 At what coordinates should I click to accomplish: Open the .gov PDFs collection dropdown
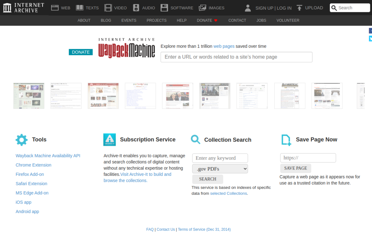point(220,169)
